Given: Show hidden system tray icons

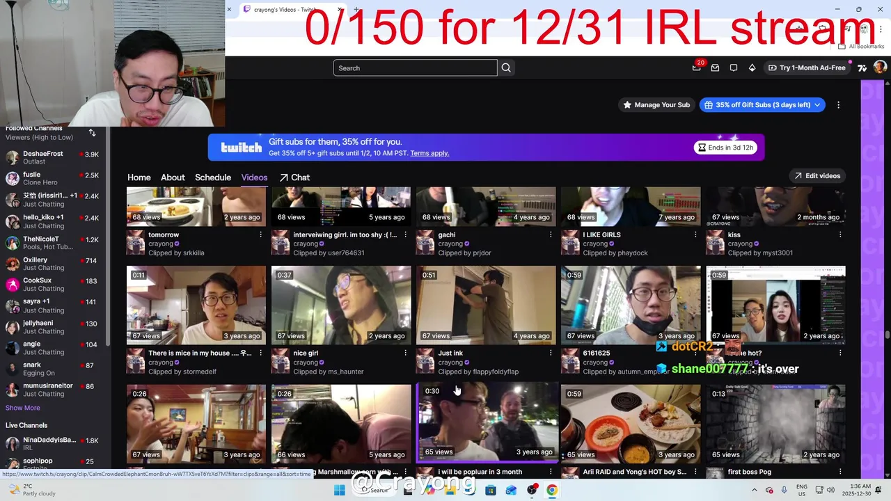Looking at the screenshot, I should click(x=754, y=490).
